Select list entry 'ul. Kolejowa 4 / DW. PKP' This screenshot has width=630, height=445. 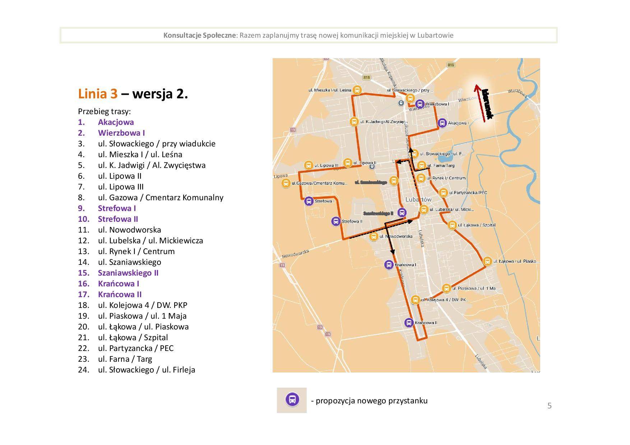tap(143, 305)
